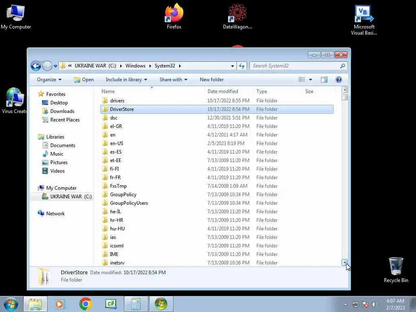This screenshot has height=312, width=416.
Task: Open My Computer desktop icon
Action: click(x=16, y=17)
